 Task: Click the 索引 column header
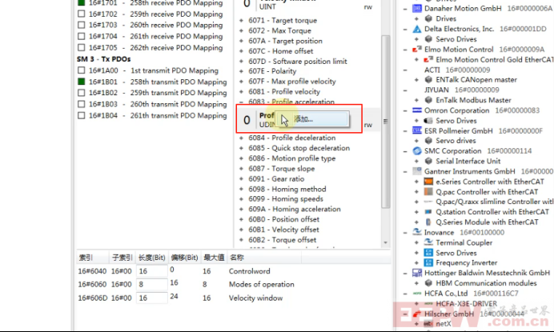point(93,258)
